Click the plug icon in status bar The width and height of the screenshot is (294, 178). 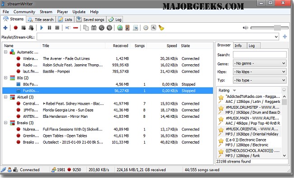pos(3,170)
